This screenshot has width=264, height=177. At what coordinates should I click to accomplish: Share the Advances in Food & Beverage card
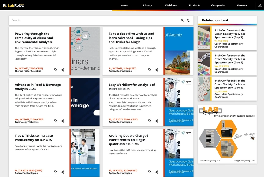(62, 121)
